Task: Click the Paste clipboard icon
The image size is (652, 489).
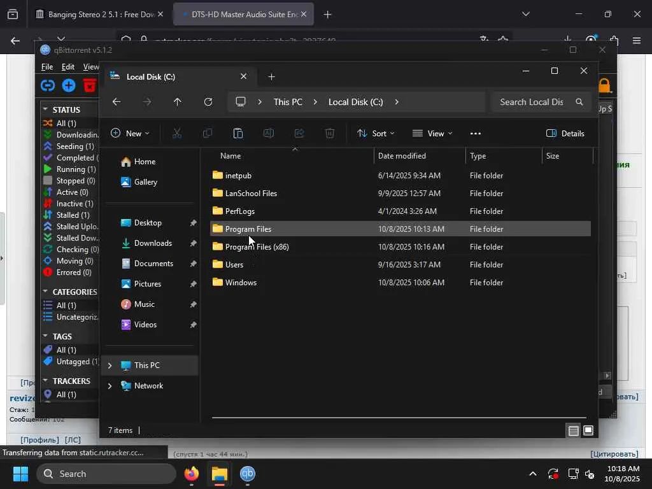Action: (x=238, y=134)
